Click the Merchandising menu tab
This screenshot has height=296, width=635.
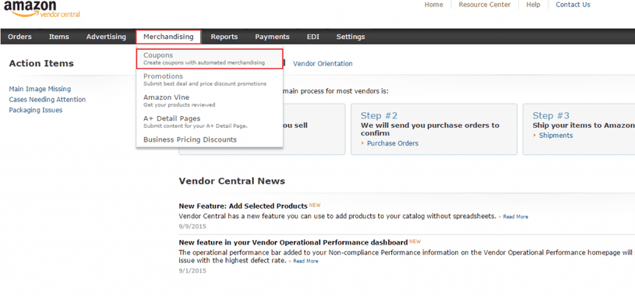pos(168,37)
